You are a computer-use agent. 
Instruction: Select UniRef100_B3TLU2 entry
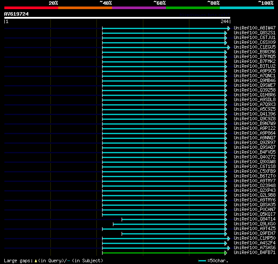coord(255,66)
